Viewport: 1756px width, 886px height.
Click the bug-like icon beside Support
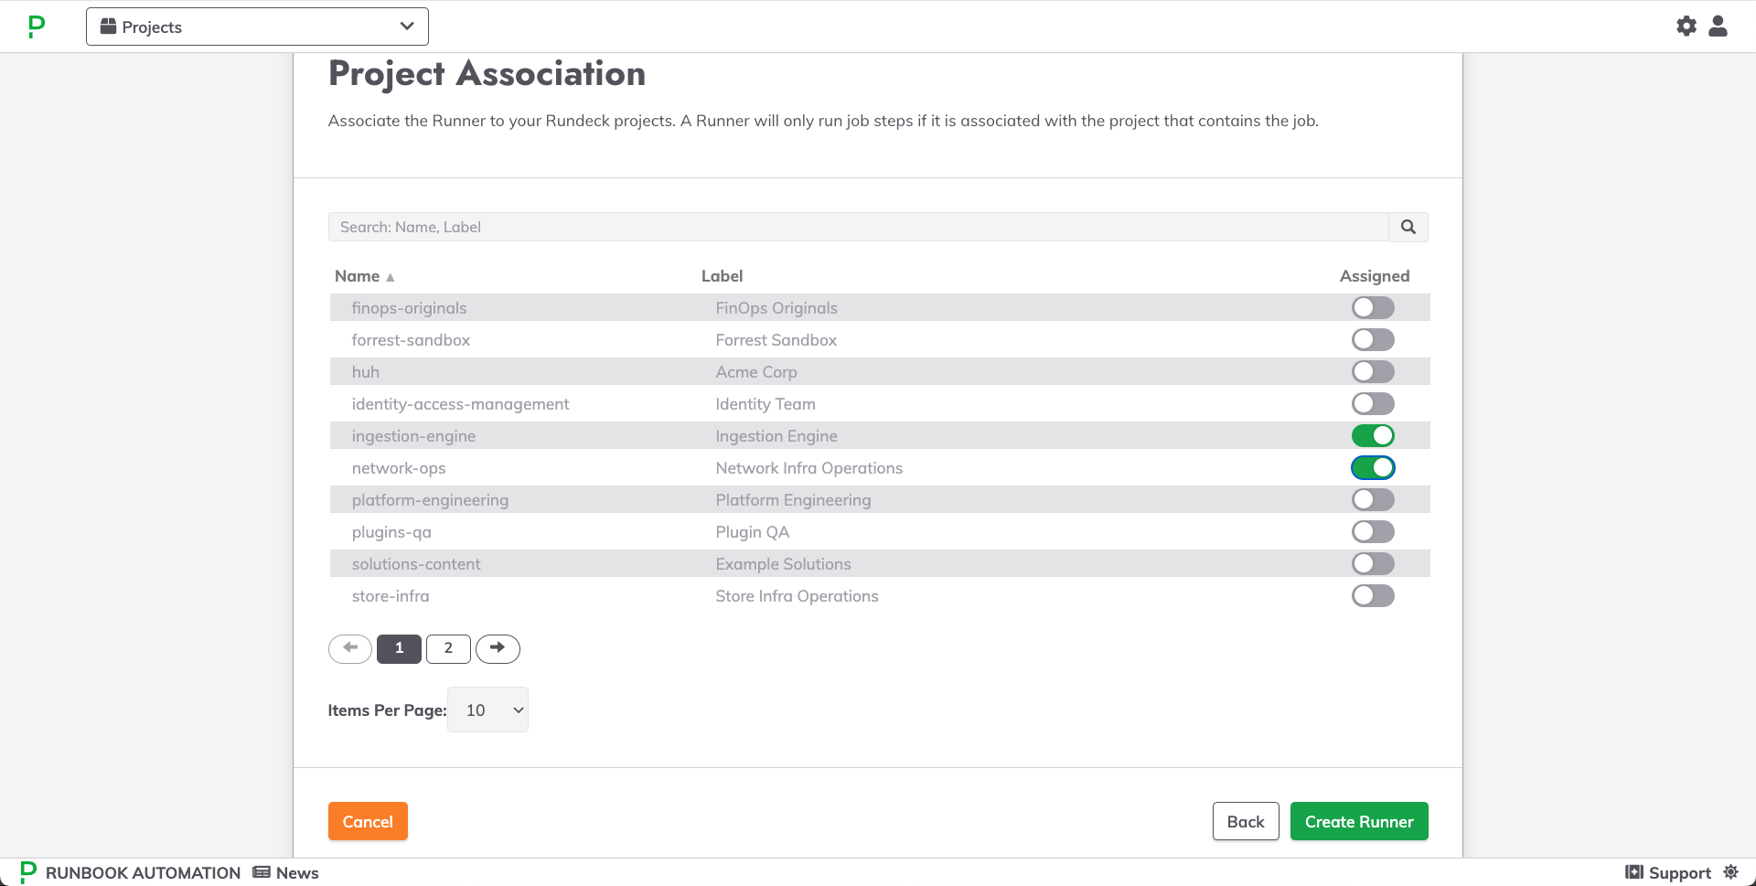click(1730, 872)
